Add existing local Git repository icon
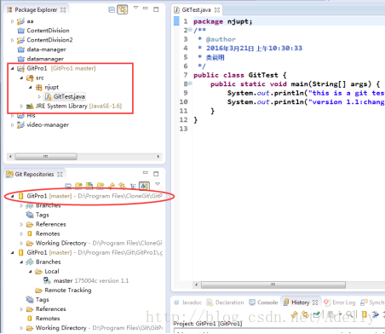 tap(78, 186)
